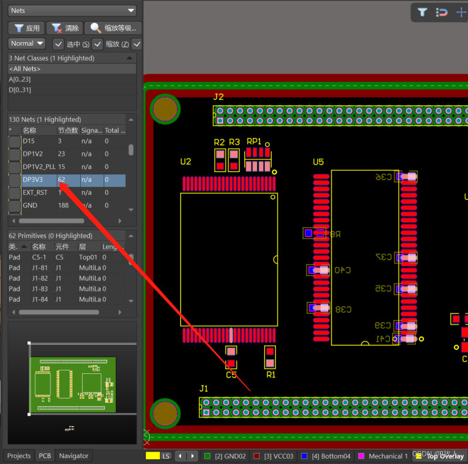Select the D[0..31] net class
The width and height of the screenshot is (468, 464).
72,90
